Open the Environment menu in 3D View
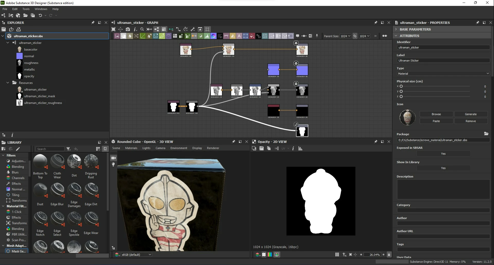The width and height of the screenshot is (494, 265). click(179, 148)
